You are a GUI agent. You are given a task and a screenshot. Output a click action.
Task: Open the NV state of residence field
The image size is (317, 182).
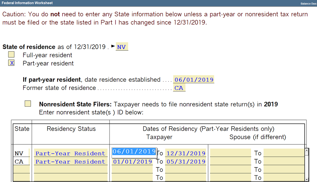tap(122, 47)
